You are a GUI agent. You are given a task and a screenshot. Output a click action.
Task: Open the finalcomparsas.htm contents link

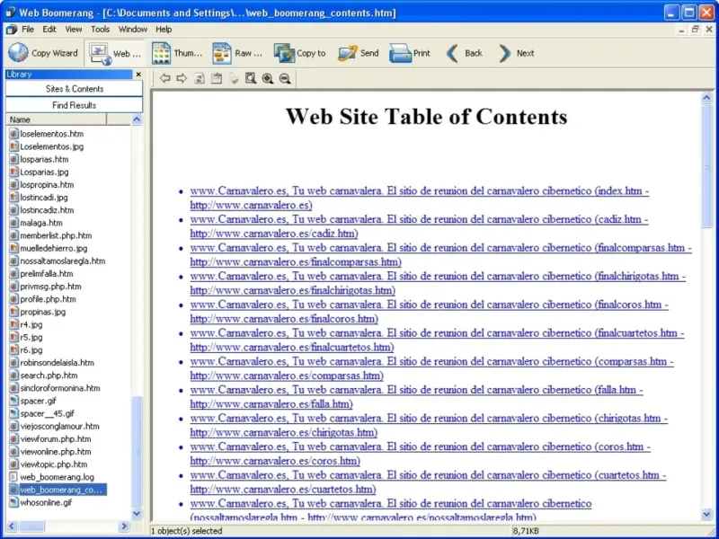pyautogui.click(x=441, y=255)
